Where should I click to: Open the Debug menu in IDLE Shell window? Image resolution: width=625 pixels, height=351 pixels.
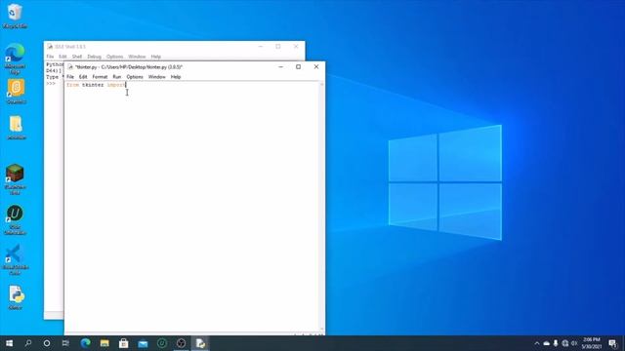point(94,57)
